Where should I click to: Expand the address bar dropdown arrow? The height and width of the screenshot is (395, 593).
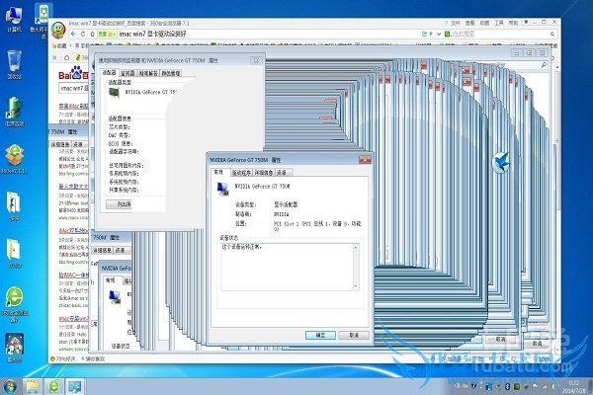coord(439,34)
